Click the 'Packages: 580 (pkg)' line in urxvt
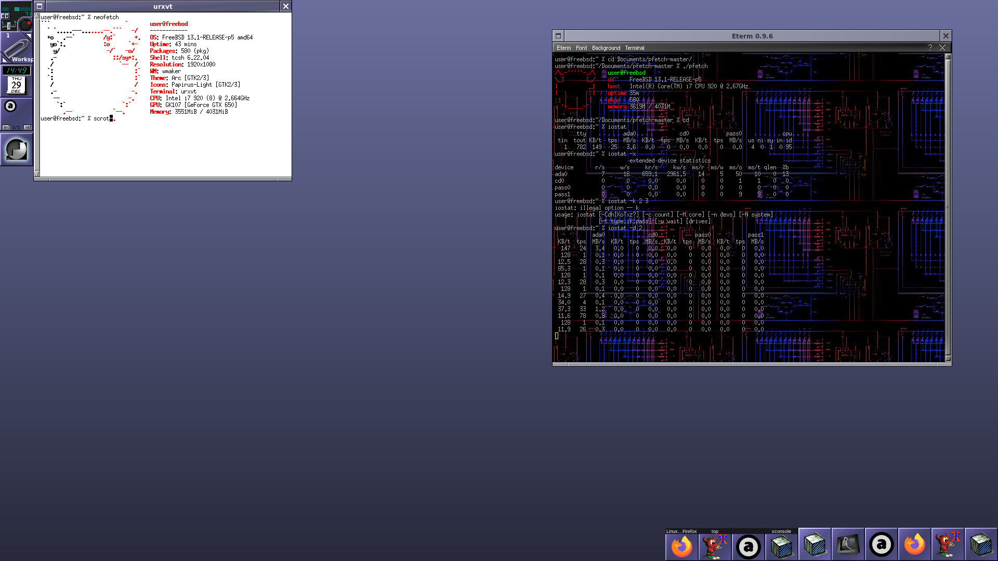The image size is (998, 561). (179, 51)
